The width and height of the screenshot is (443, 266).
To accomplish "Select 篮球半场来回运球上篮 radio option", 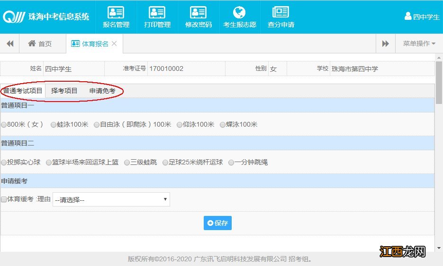I will point(49,163).
